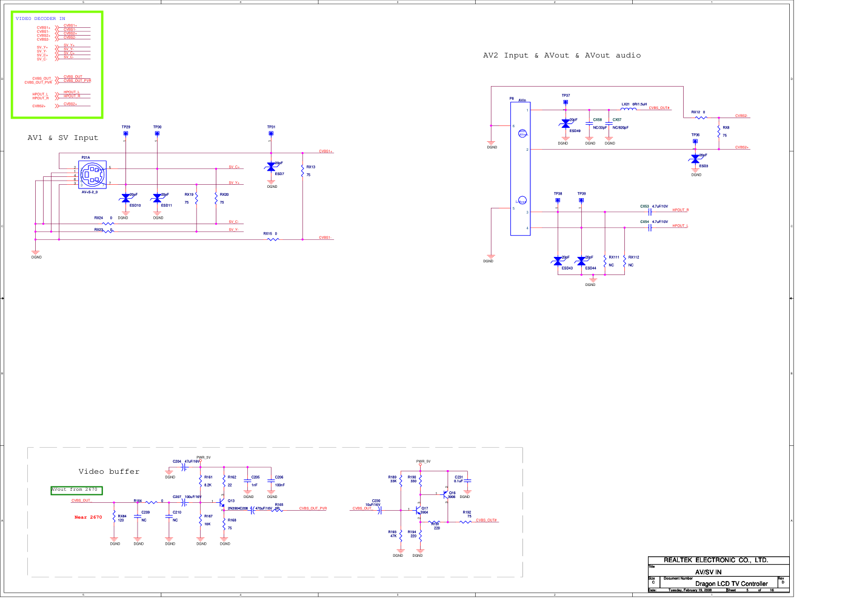
Task: Click the TP39 test point marker
Action: (581, 200)
